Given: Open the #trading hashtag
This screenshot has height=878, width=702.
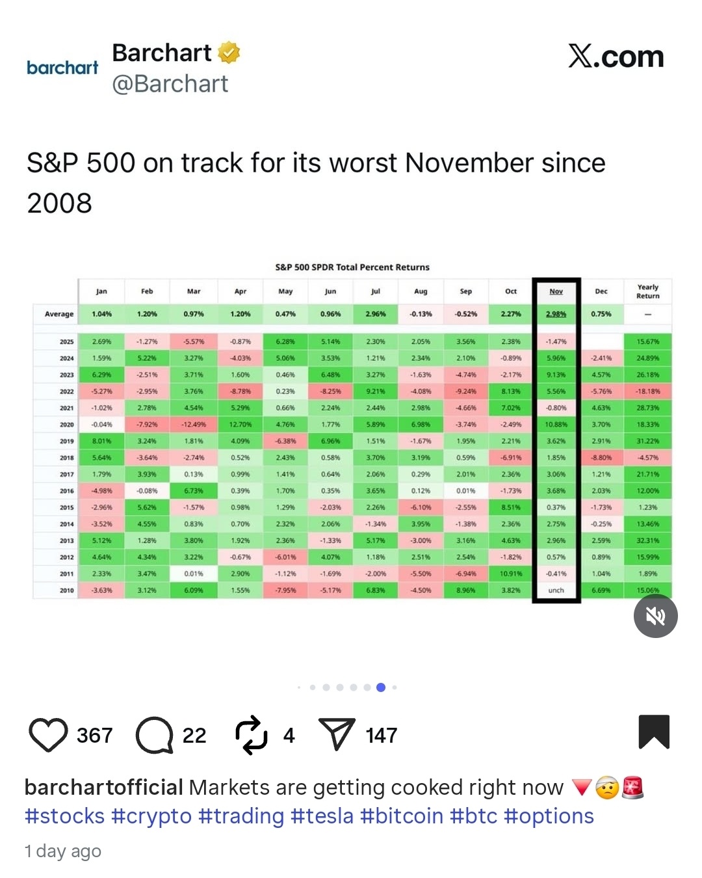Looking at the screenshot, I should (x=242, y=816).
